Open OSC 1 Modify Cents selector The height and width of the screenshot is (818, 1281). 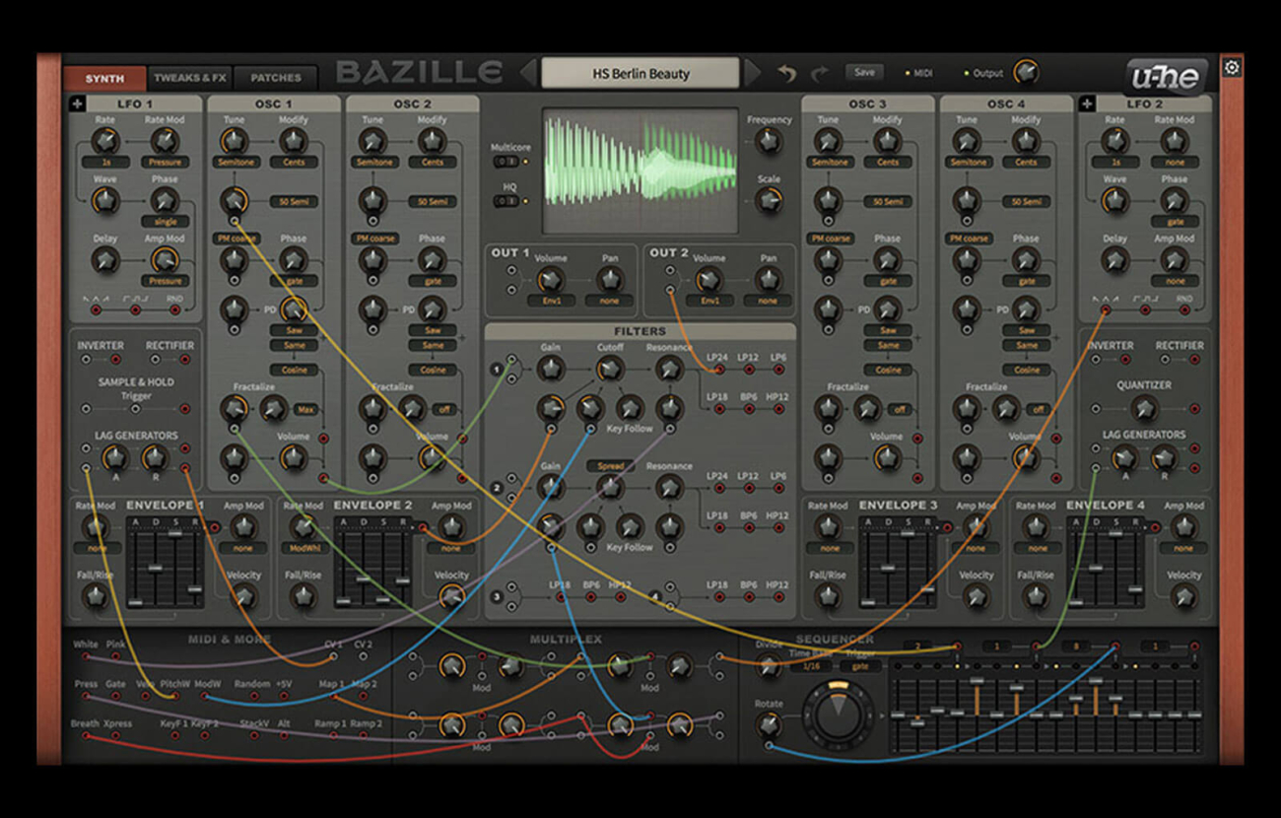pos(294,162)
